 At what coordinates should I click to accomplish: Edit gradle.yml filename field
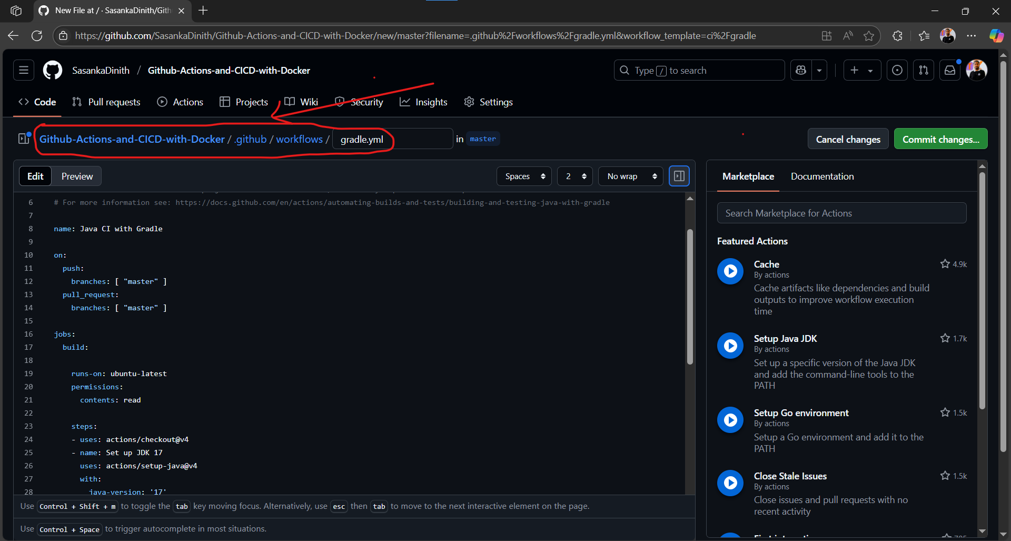click(393, 139)
